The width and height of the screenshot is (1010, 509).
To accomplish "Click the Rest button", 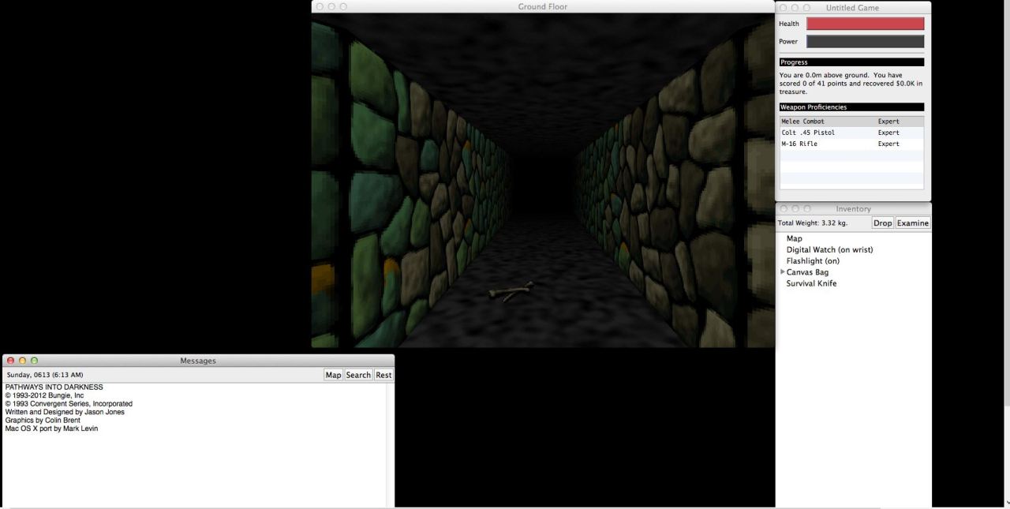I will [383, 375].
